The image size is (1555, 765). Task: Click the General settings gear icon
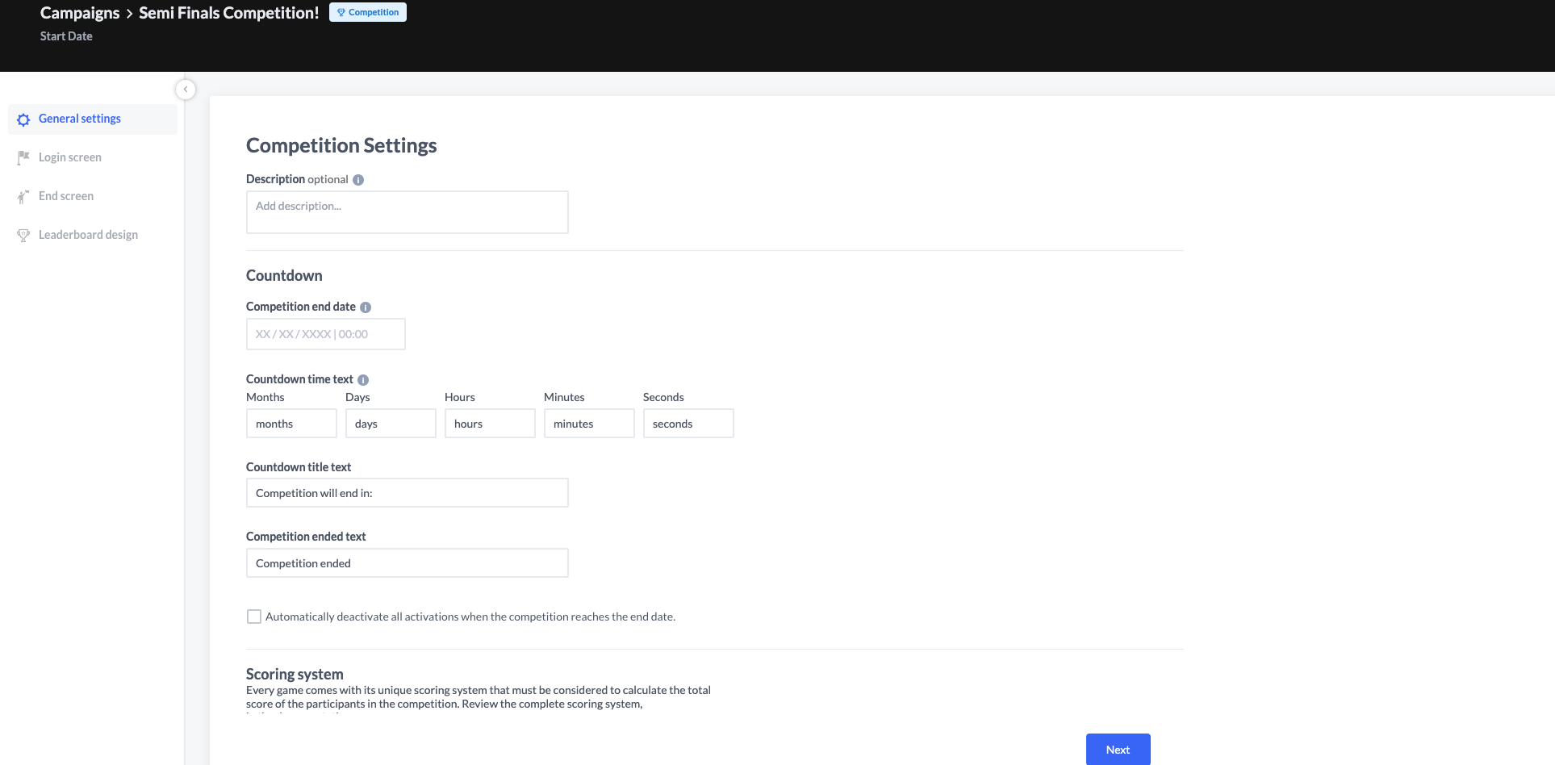point(23,119)
